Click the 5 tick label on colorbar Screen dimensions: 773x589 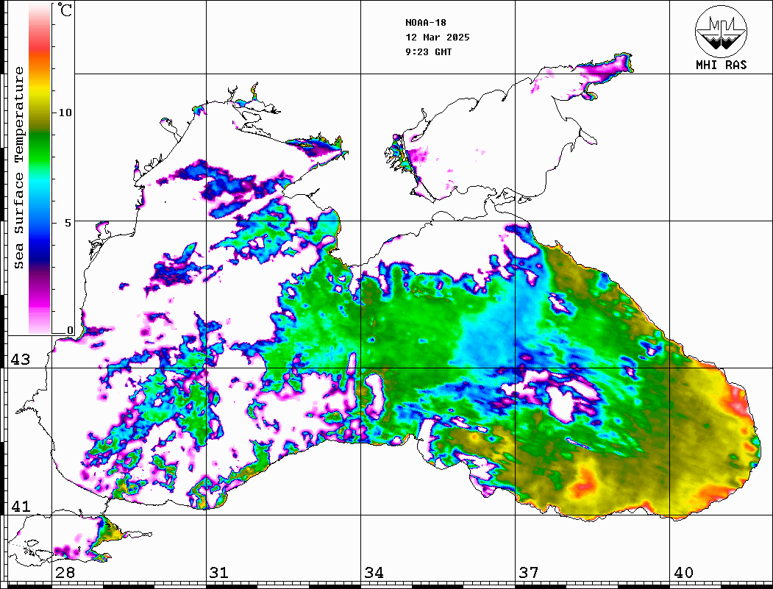(69, 223)
